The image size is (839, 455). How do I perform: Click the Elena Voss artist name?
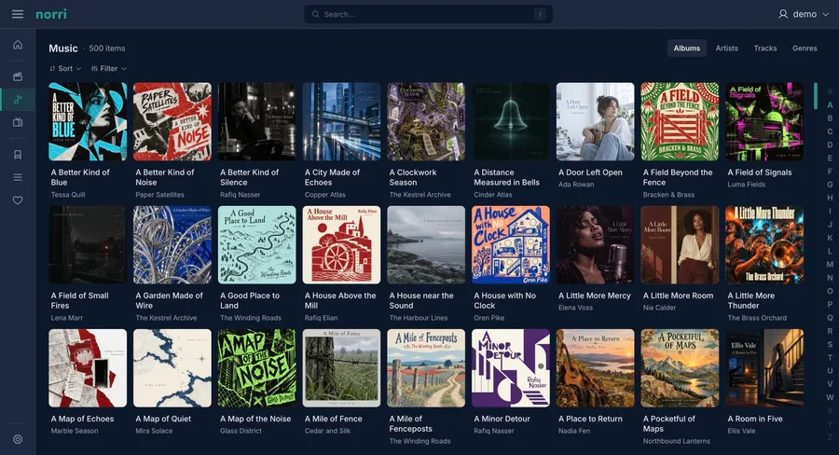576,308
